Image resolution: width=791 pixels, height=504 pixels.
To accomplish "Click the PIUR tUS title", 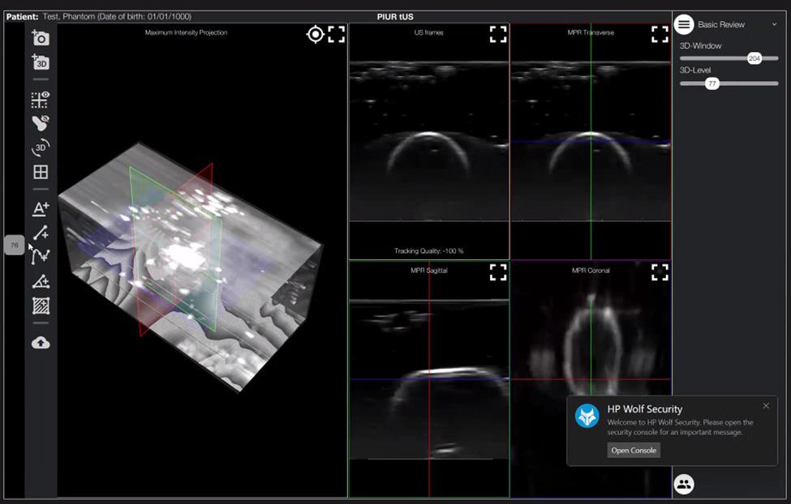I will pyautogui.click(x=395, y=17).
